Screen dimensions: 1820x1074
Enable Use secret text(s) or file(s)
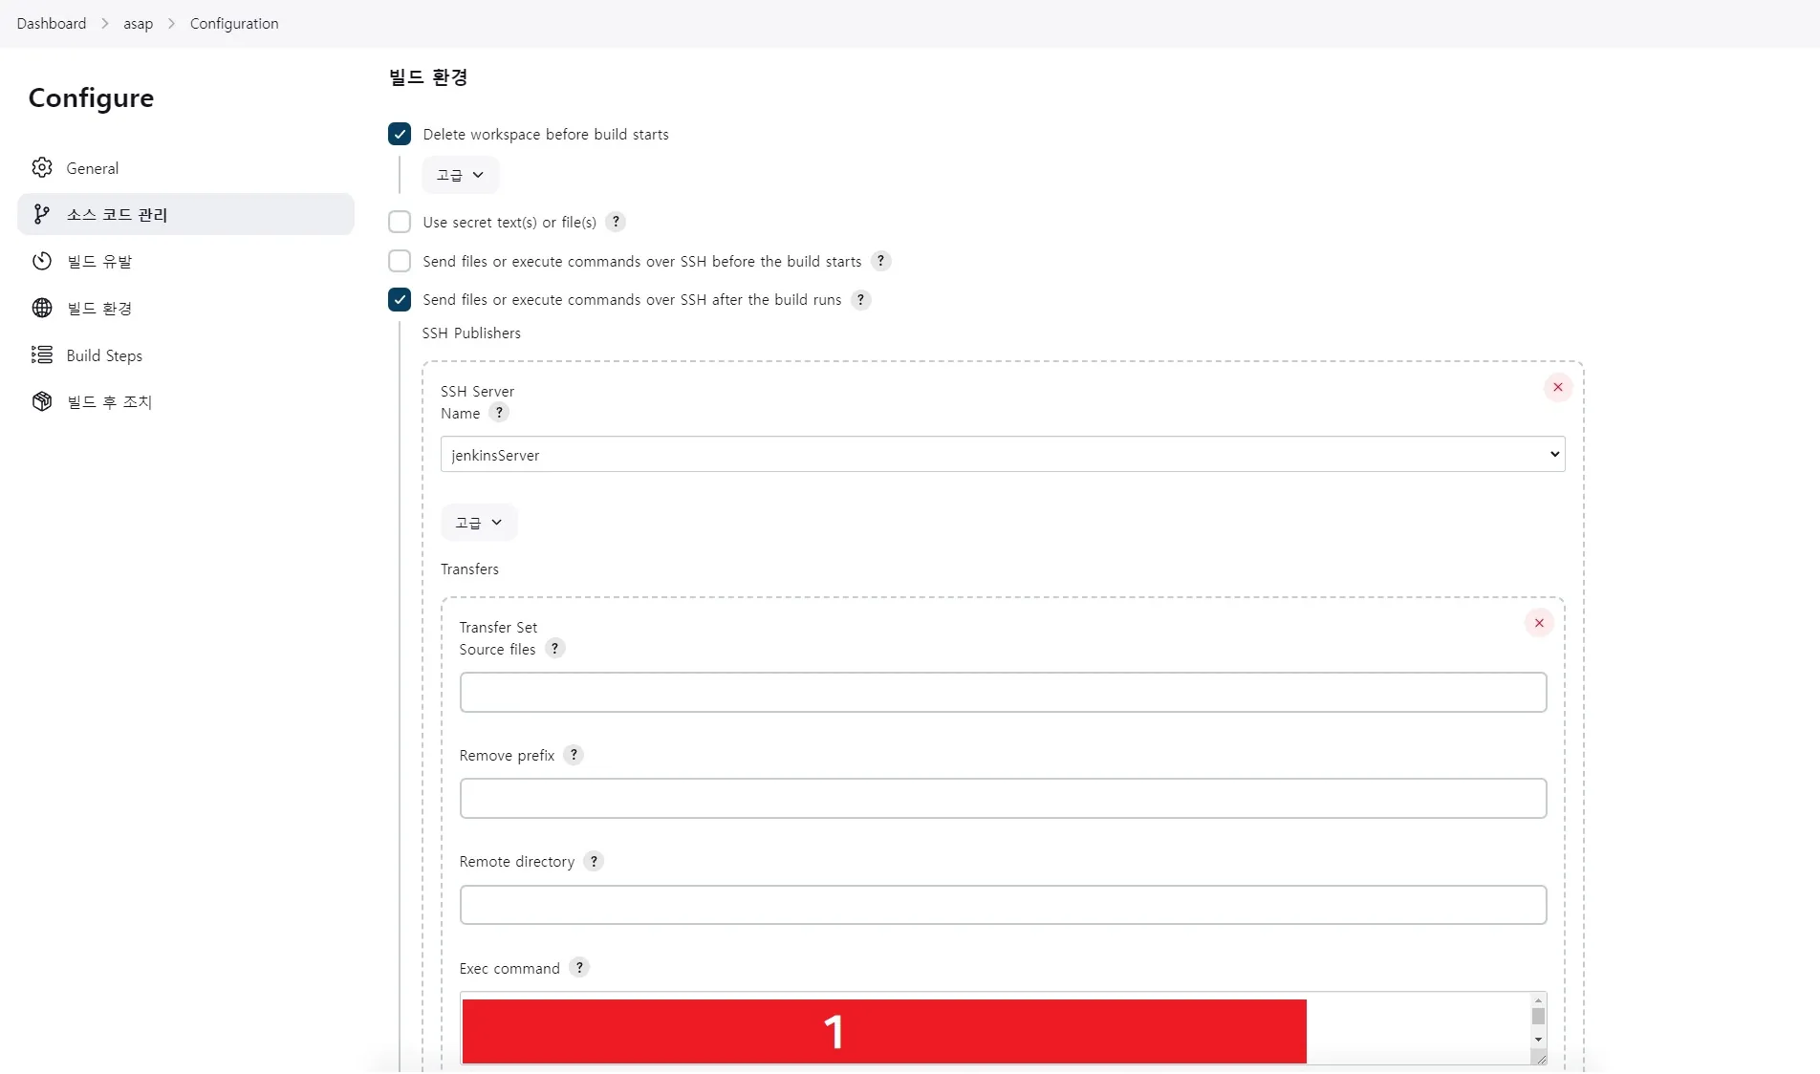400,222
